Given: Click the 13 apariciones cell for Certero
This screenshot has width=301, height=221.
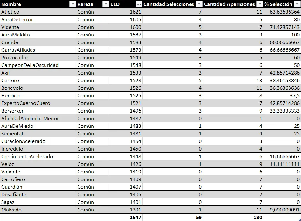Looking at the screenshot, I should [x=233, y=81].
